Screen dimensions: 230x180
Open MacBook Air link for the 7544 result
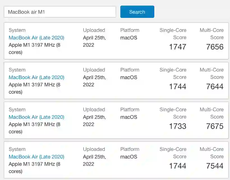36,157
